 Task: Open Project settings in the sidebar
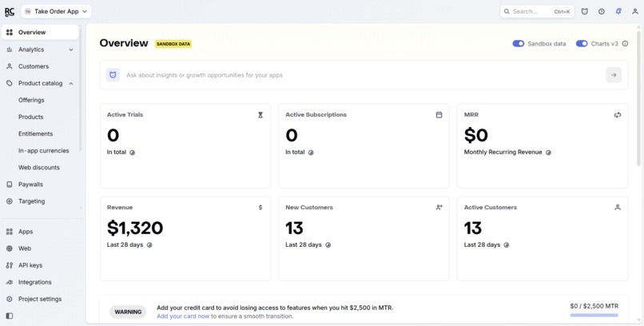point(40,299)
